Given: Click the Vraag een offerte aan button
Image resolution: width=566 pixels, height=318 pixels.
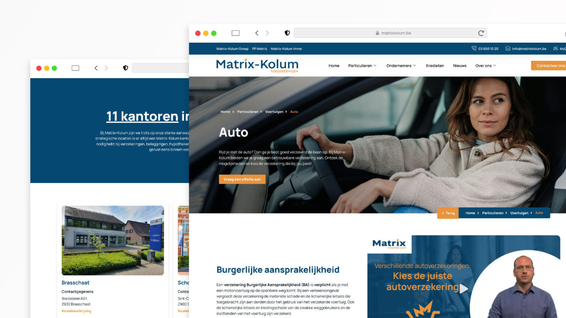Looking at the screenshot, I should 242,179.
